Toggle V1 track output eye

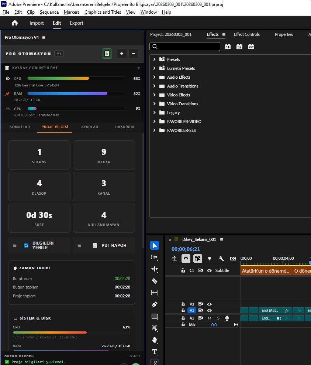point(209,310)
